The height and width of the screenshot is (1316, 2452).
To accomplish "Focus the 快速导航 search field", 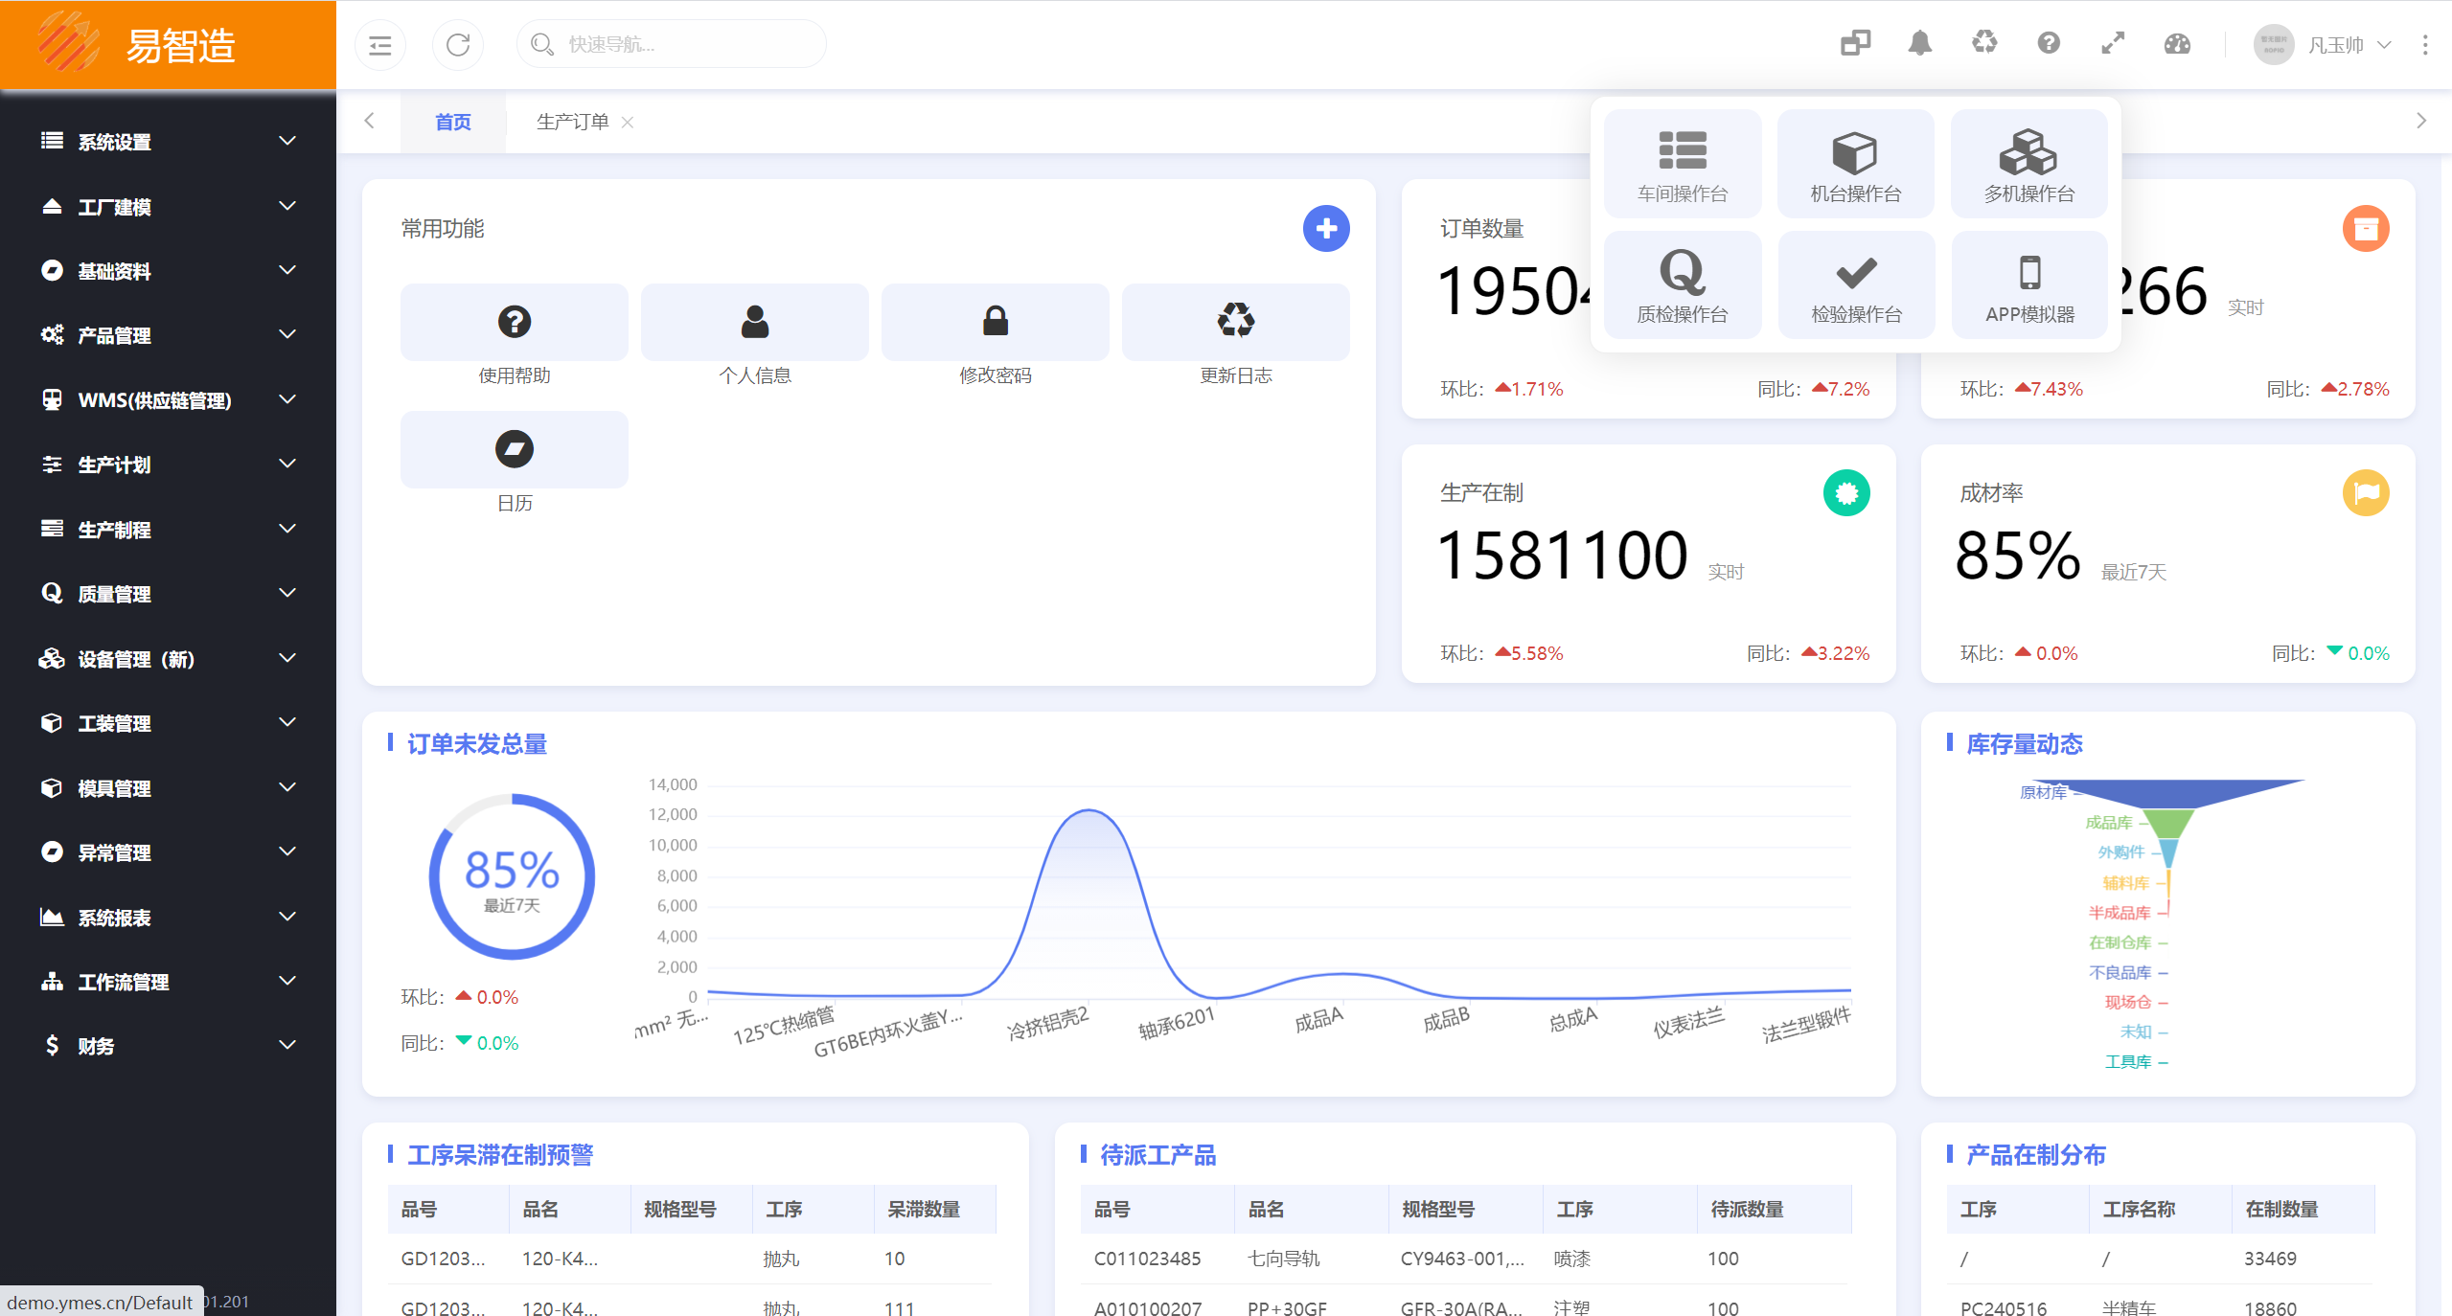I will (672, 44).
